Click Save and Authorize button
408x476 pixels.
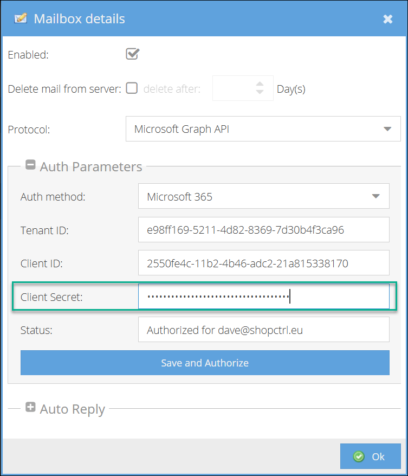[x=205, y=363]
